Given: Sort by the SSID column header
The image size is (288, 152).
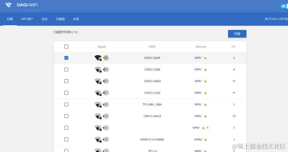Looking at the screenshot, I should coord(152,47).
